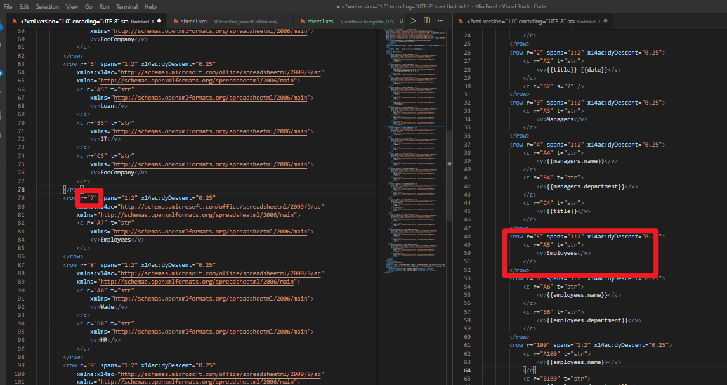Click {{employees.name}} on right line 63
The height and width of the screenshot is (385, 727).
pyautogui.click(x=577, y=362)
